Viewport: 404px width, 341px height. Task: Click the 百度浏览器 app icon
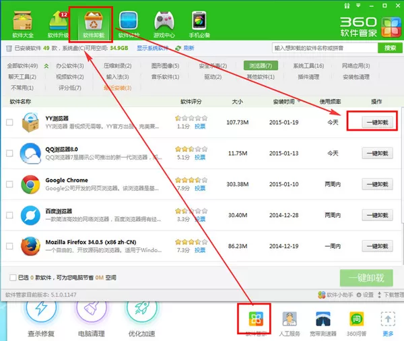[30, 215]
